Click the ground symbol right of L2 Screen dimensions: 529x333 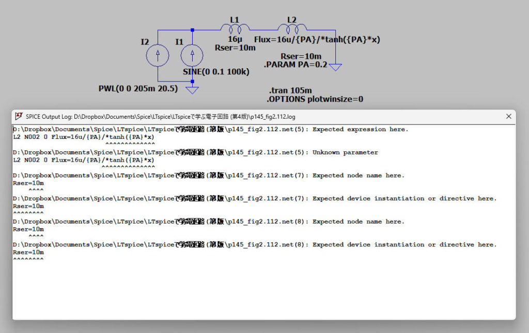point(335,67)
